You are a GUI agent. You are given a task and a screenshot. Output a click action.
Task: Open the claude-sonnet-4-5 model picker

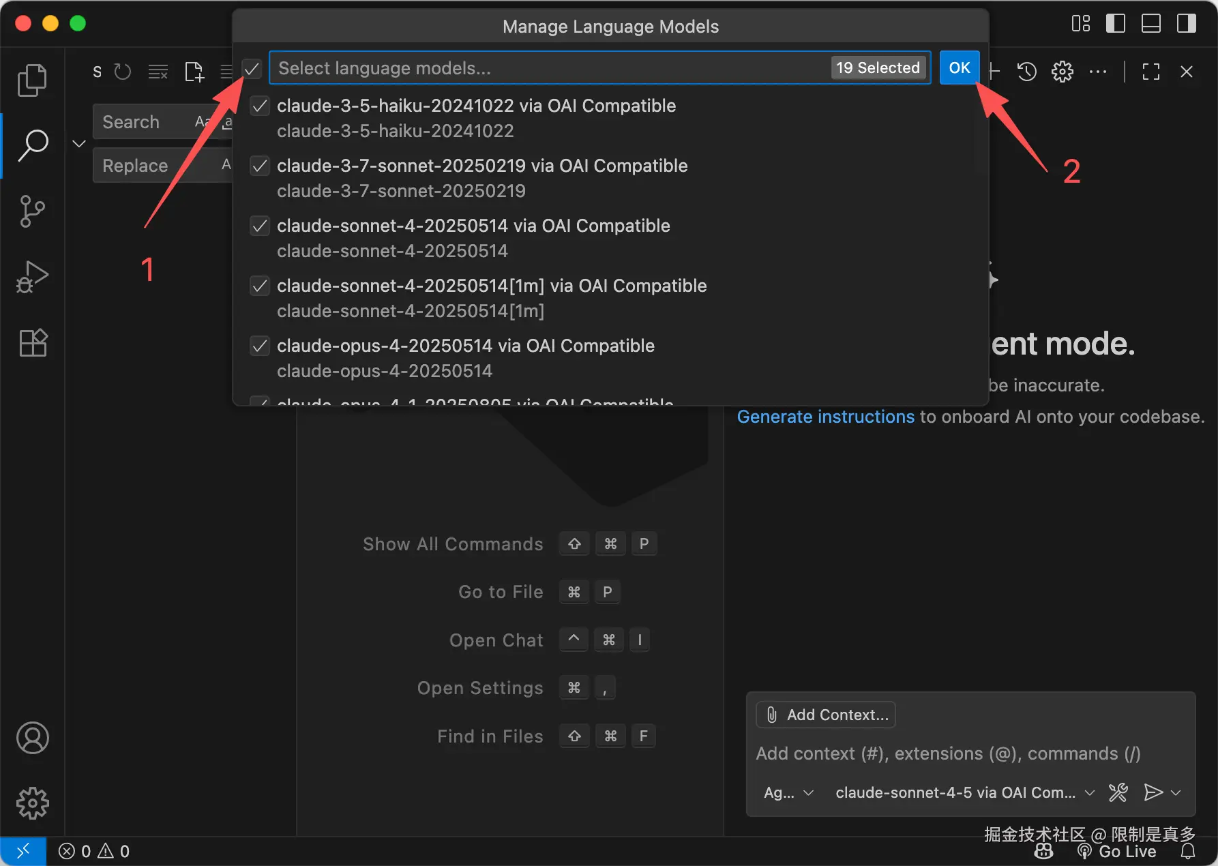click(x=965, y=792)
